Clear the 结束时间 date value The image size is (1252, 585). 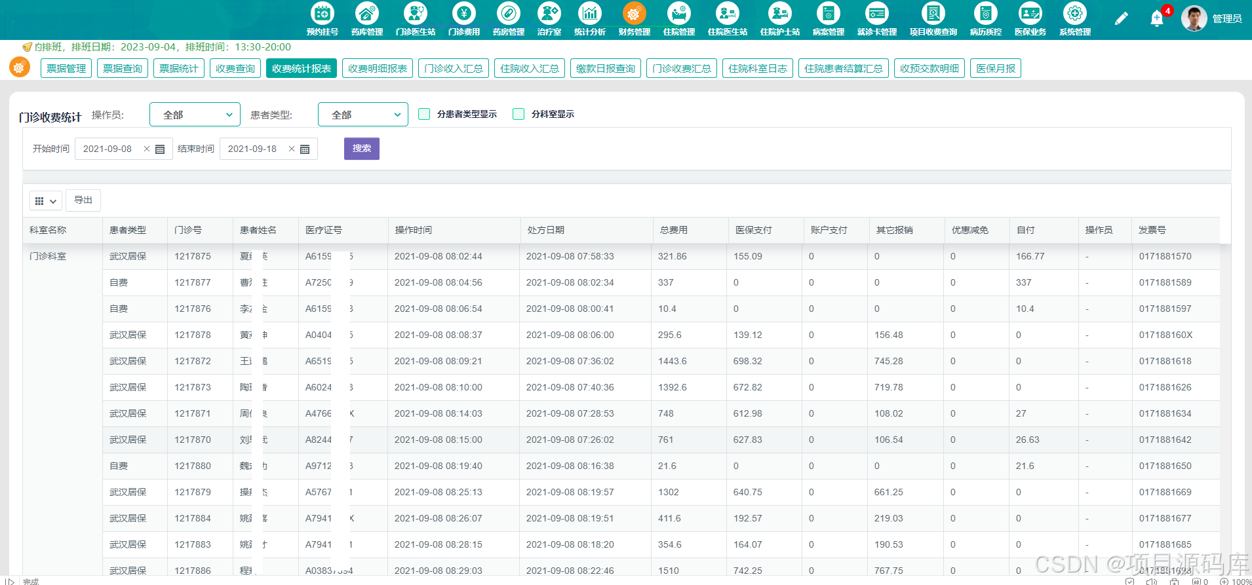coord(292,149)
